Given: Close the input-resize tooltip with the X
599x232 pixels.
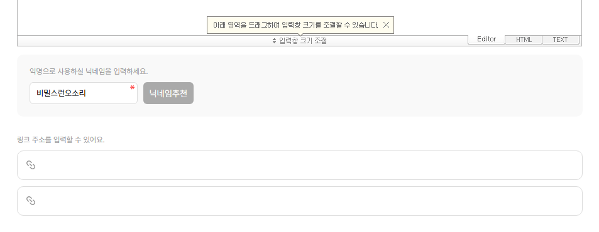Looking at the screenshot, I should (x=386, y=25).
